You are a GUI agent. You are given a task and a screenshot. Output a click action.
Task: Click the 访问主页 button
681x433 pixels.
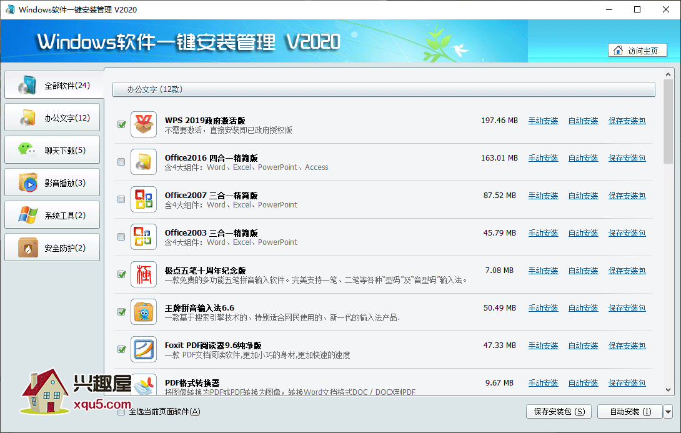[637, 51]
